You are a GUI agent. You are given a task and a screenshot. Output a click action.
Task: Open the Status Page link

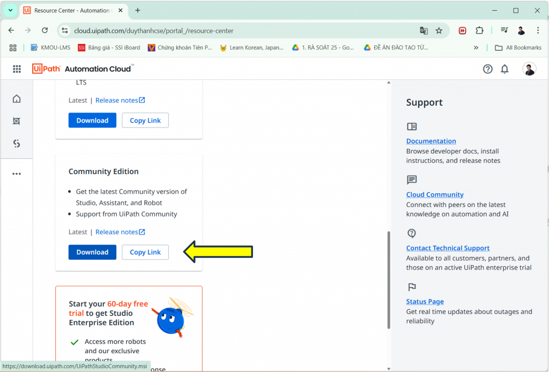coord(425,302)
